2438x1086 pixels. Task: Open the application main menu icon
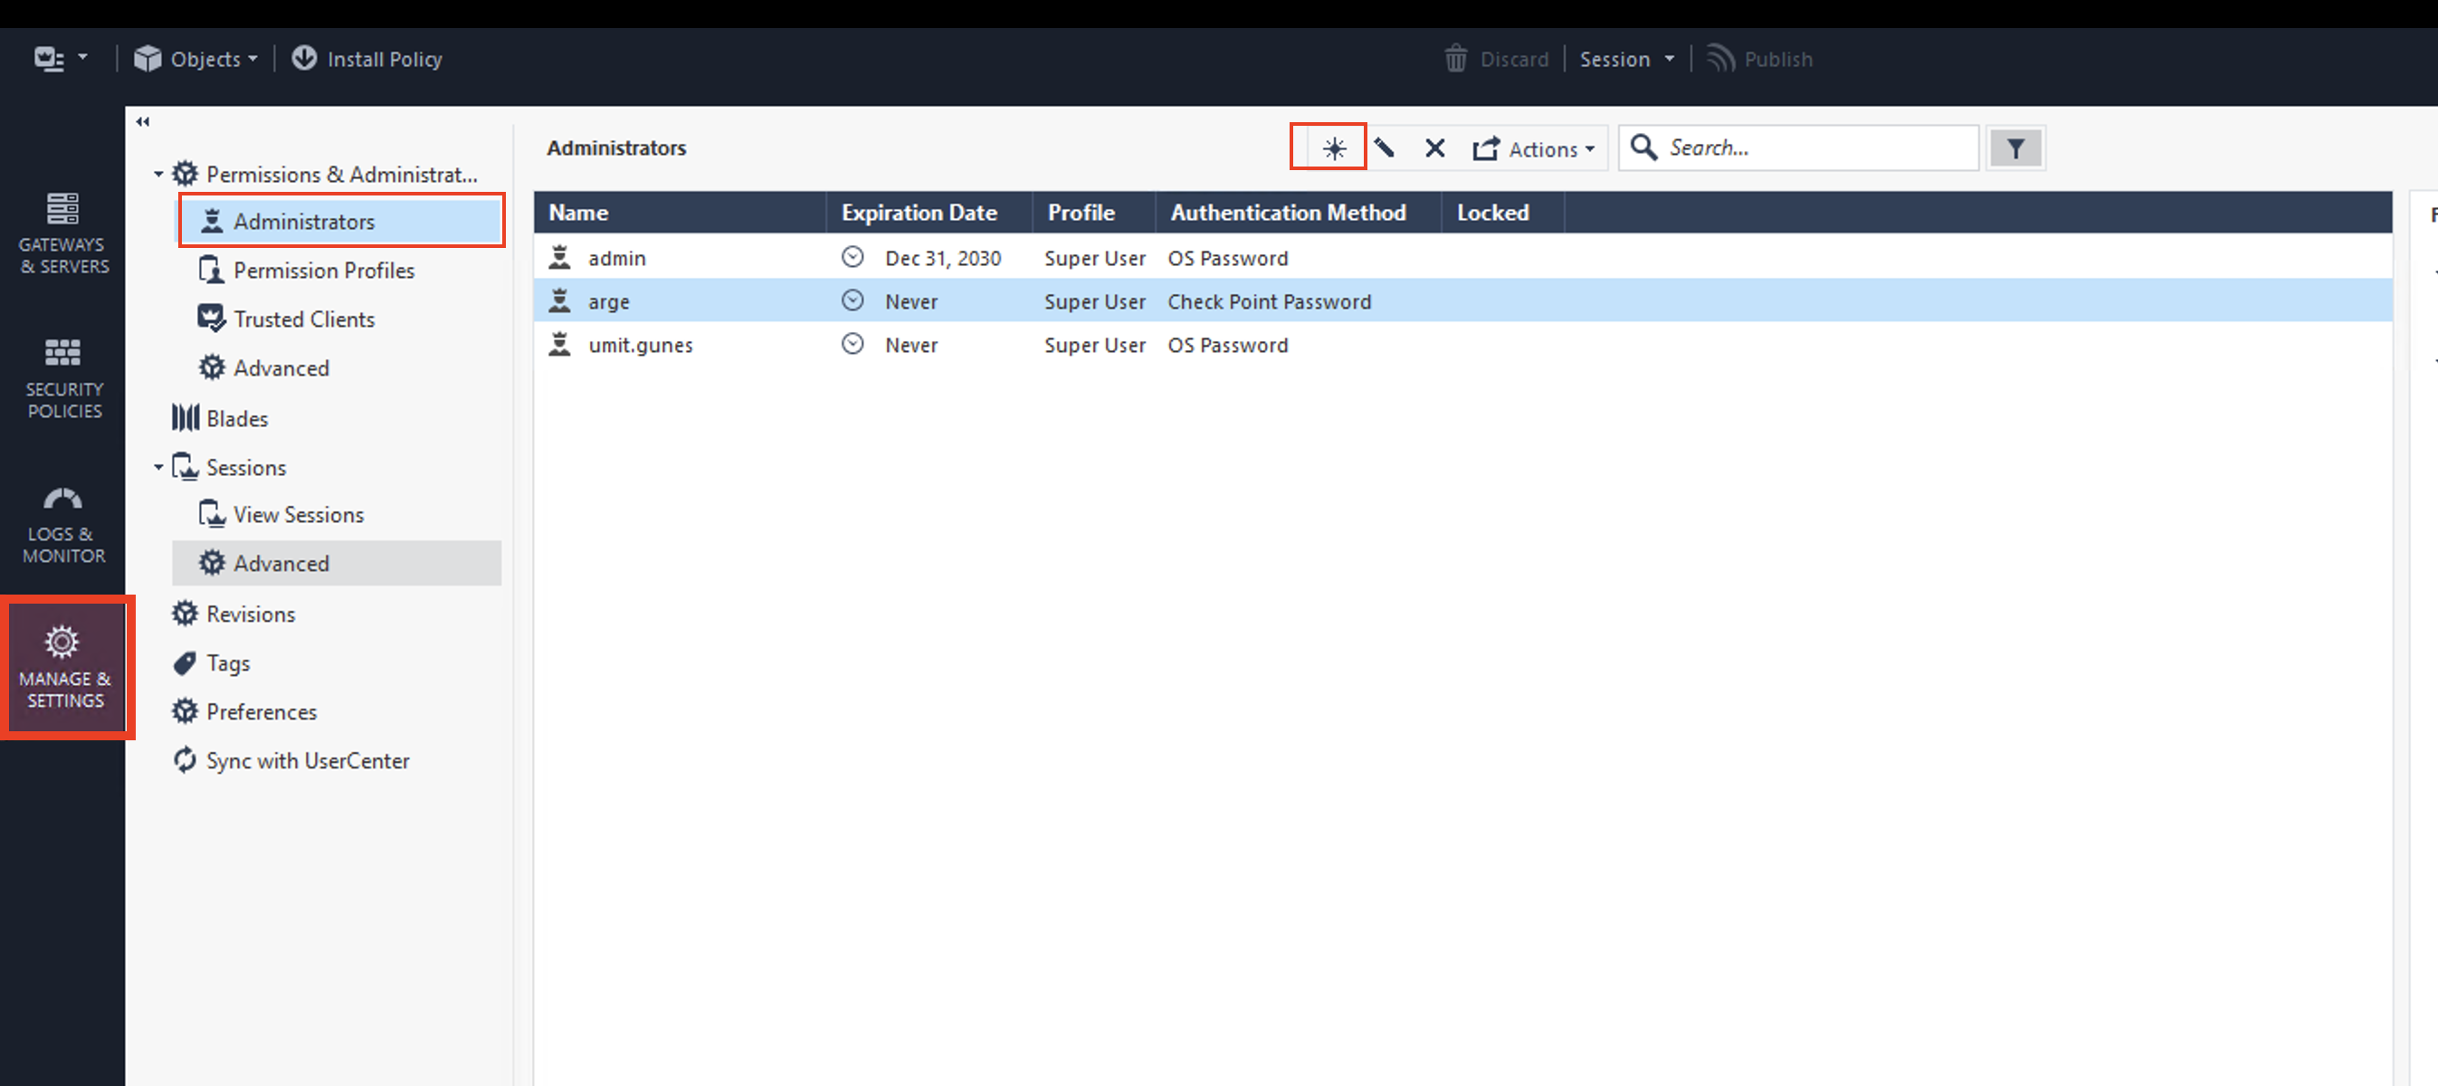click(x=49, y=59)
